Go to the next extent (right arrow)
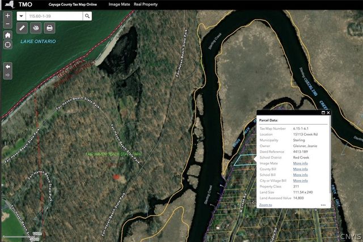Viewport: 363px width, 242px height. click(7, 75)
